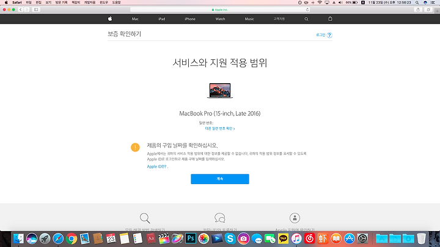
Task: Reload the page with the refresh icon
Action: [x=307, y=10]
